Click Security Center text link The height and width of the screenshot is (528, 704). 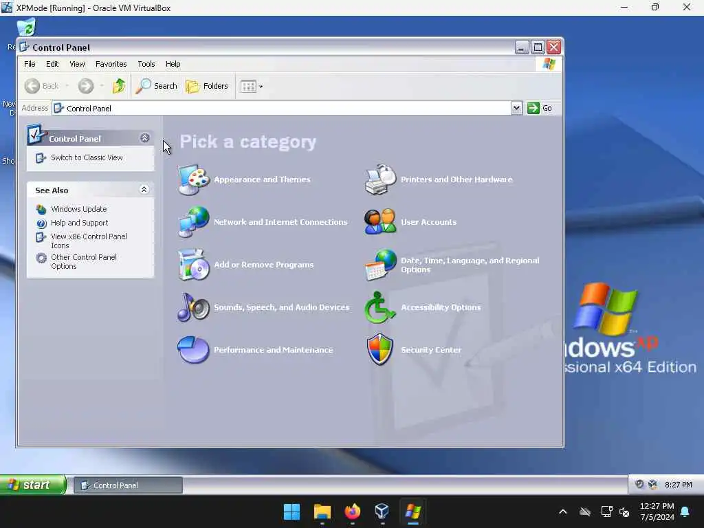click(431, 350)
